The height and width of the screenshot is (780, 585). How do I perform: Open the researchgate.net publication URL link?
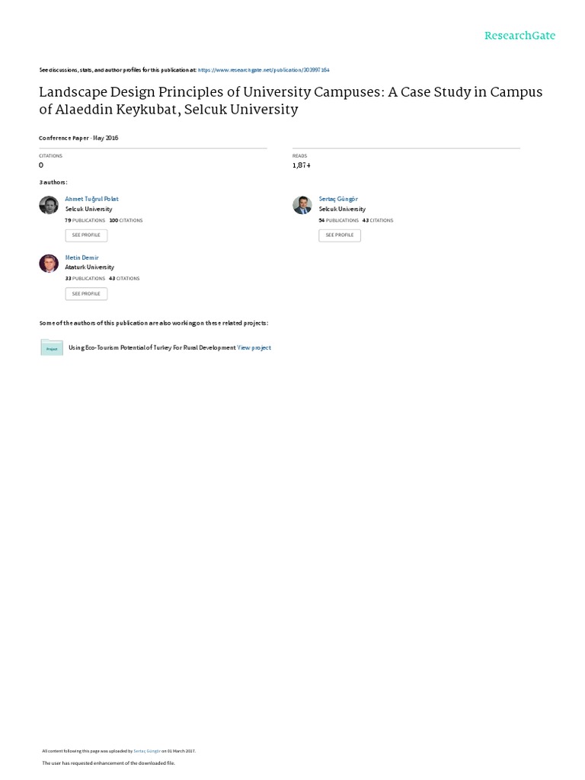[x=264, y=69]
